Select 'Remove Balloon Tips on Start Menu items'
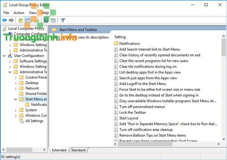This screenshot has height=160, width=227. [x=152, y=135]
